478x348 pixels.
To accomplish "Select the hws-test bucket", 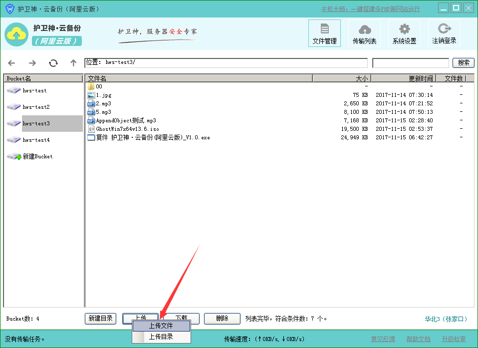I will (35, 90).
